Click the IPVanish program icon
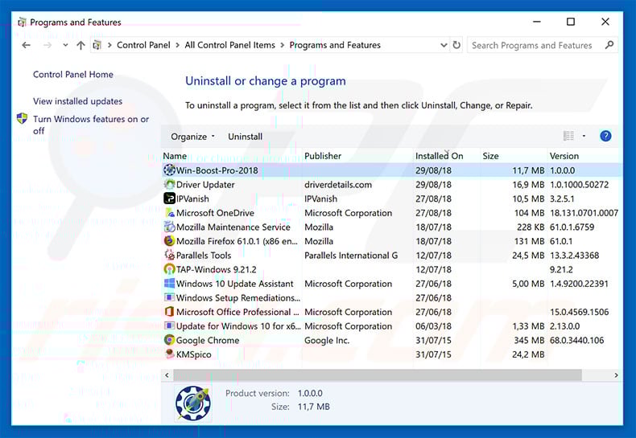Image resolution: width=636 pixels, height=438 pixels. click(x=169, y=199)
